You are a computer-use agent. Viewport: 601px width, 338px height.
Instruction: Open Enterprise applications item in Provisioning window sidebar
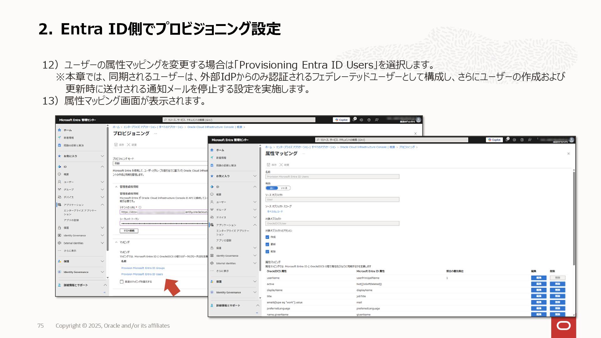click(80, 212)
